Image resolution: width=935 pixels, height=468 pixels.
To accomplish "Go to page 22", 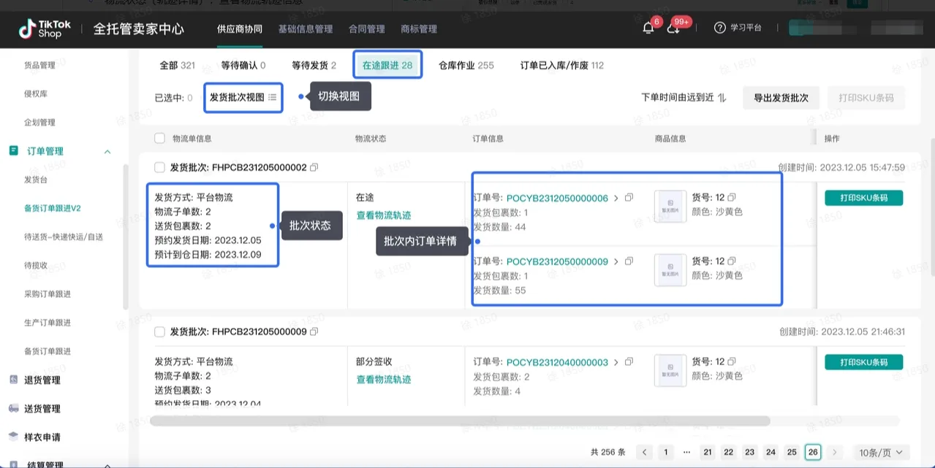I will pyautogui.click(x=728, y=452).
